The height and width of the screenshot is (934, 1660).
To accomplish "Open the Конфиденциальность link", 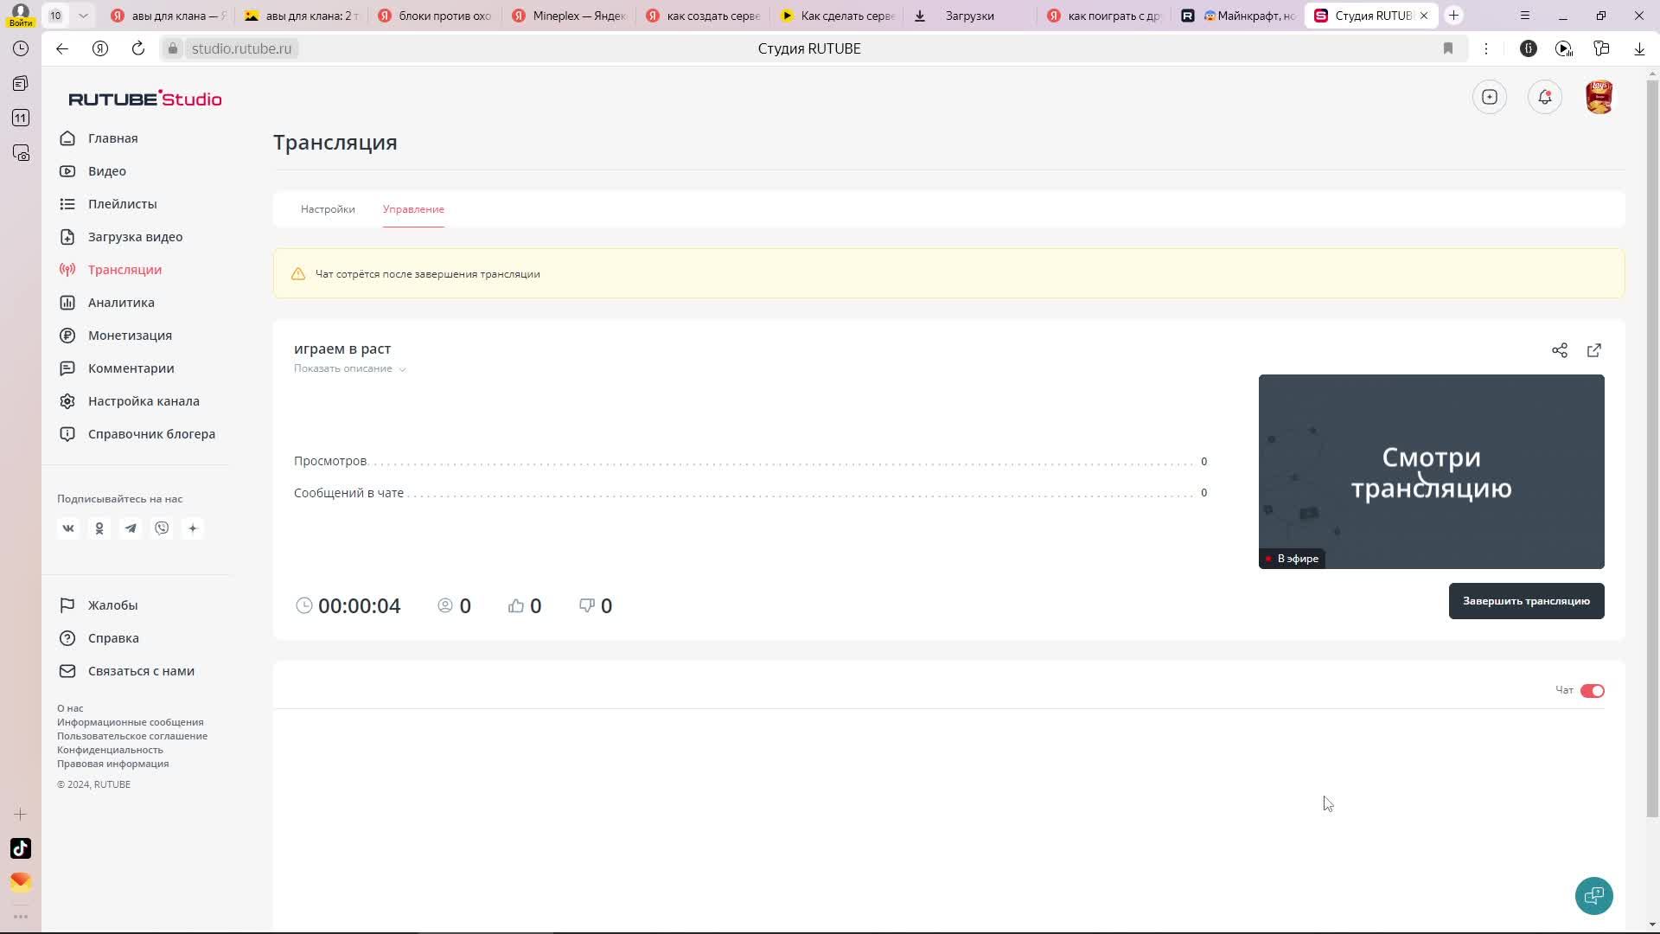I will click(x=110, y=750).
